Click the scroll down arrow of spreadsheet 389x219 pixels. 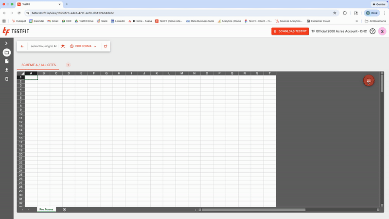click(x=382, y=205)
